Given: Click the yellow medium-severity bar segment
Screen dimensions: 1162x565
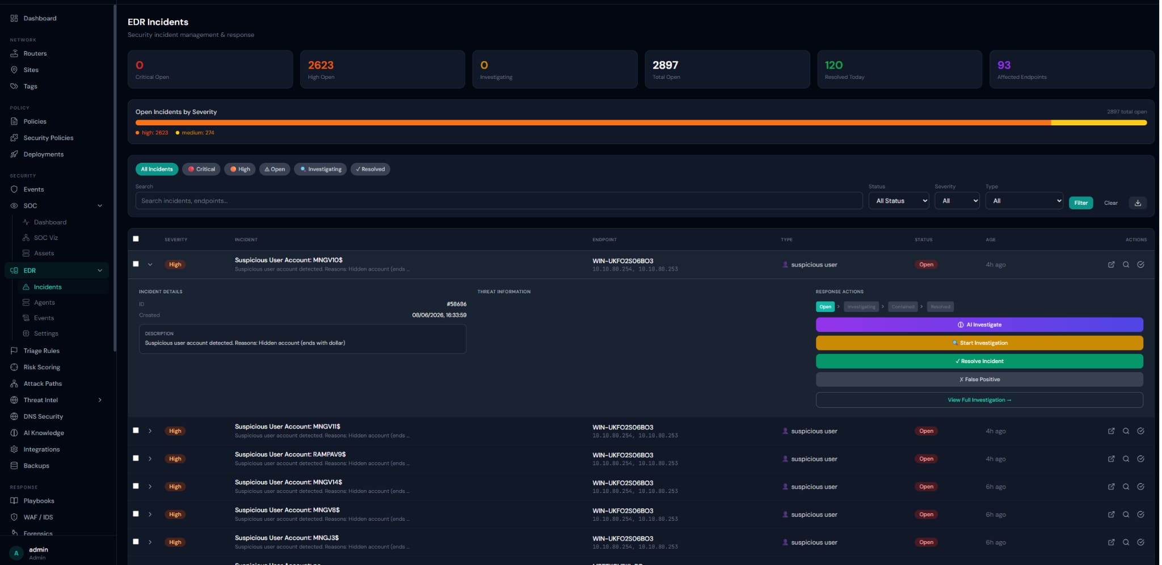Looking at the screenshot, I should click(x=1099, y=123).
